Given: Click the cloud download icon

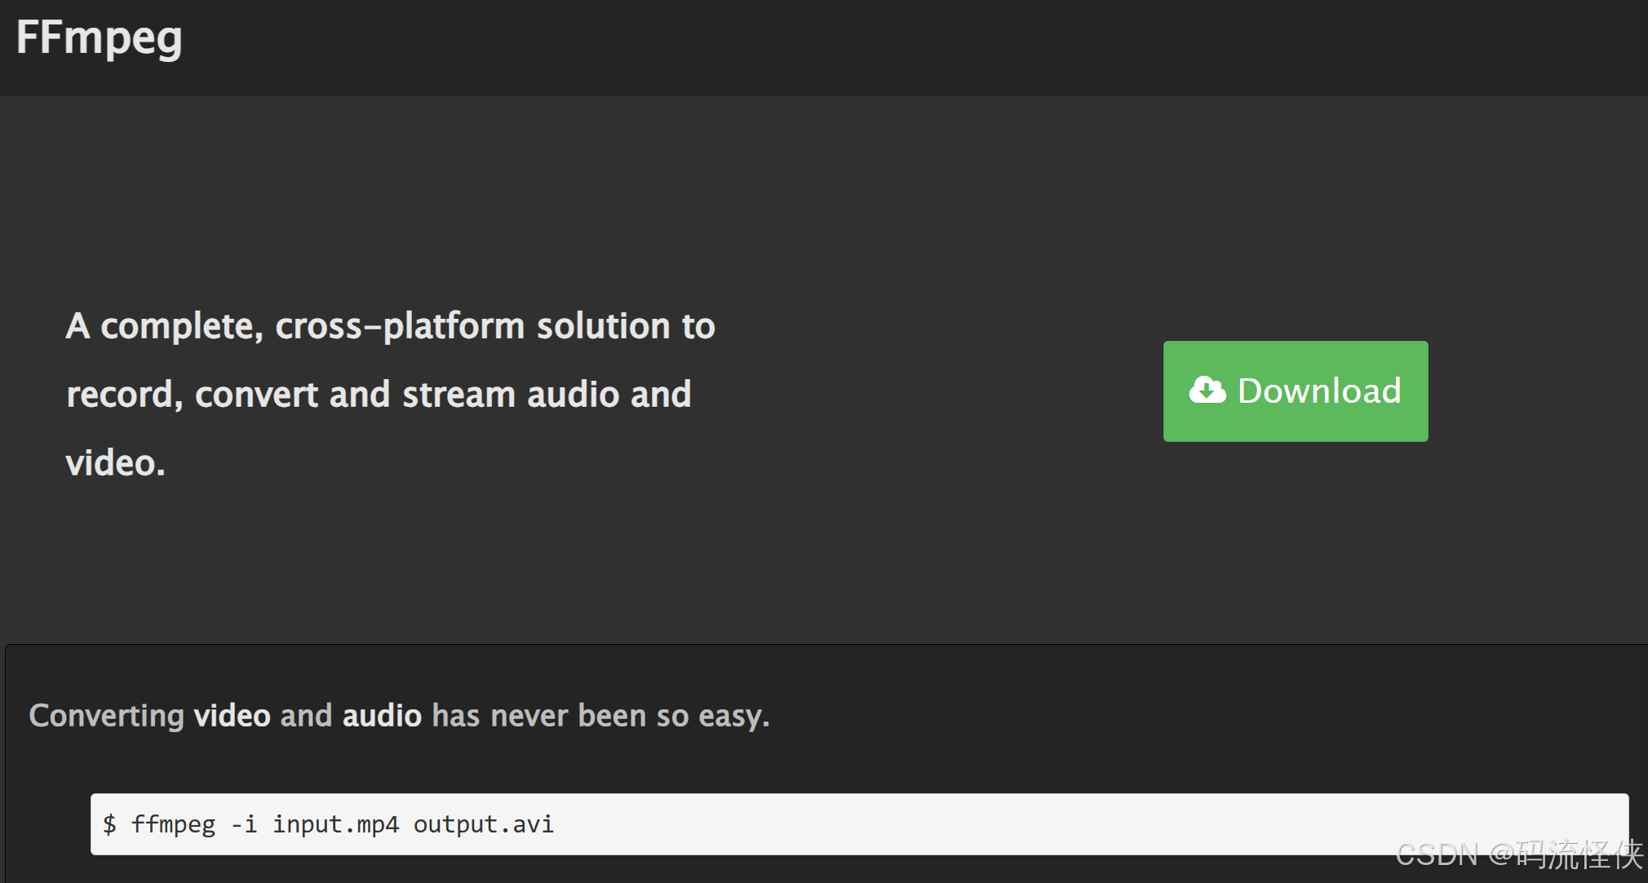Looking at the screenshot, I should [1207, 391].
